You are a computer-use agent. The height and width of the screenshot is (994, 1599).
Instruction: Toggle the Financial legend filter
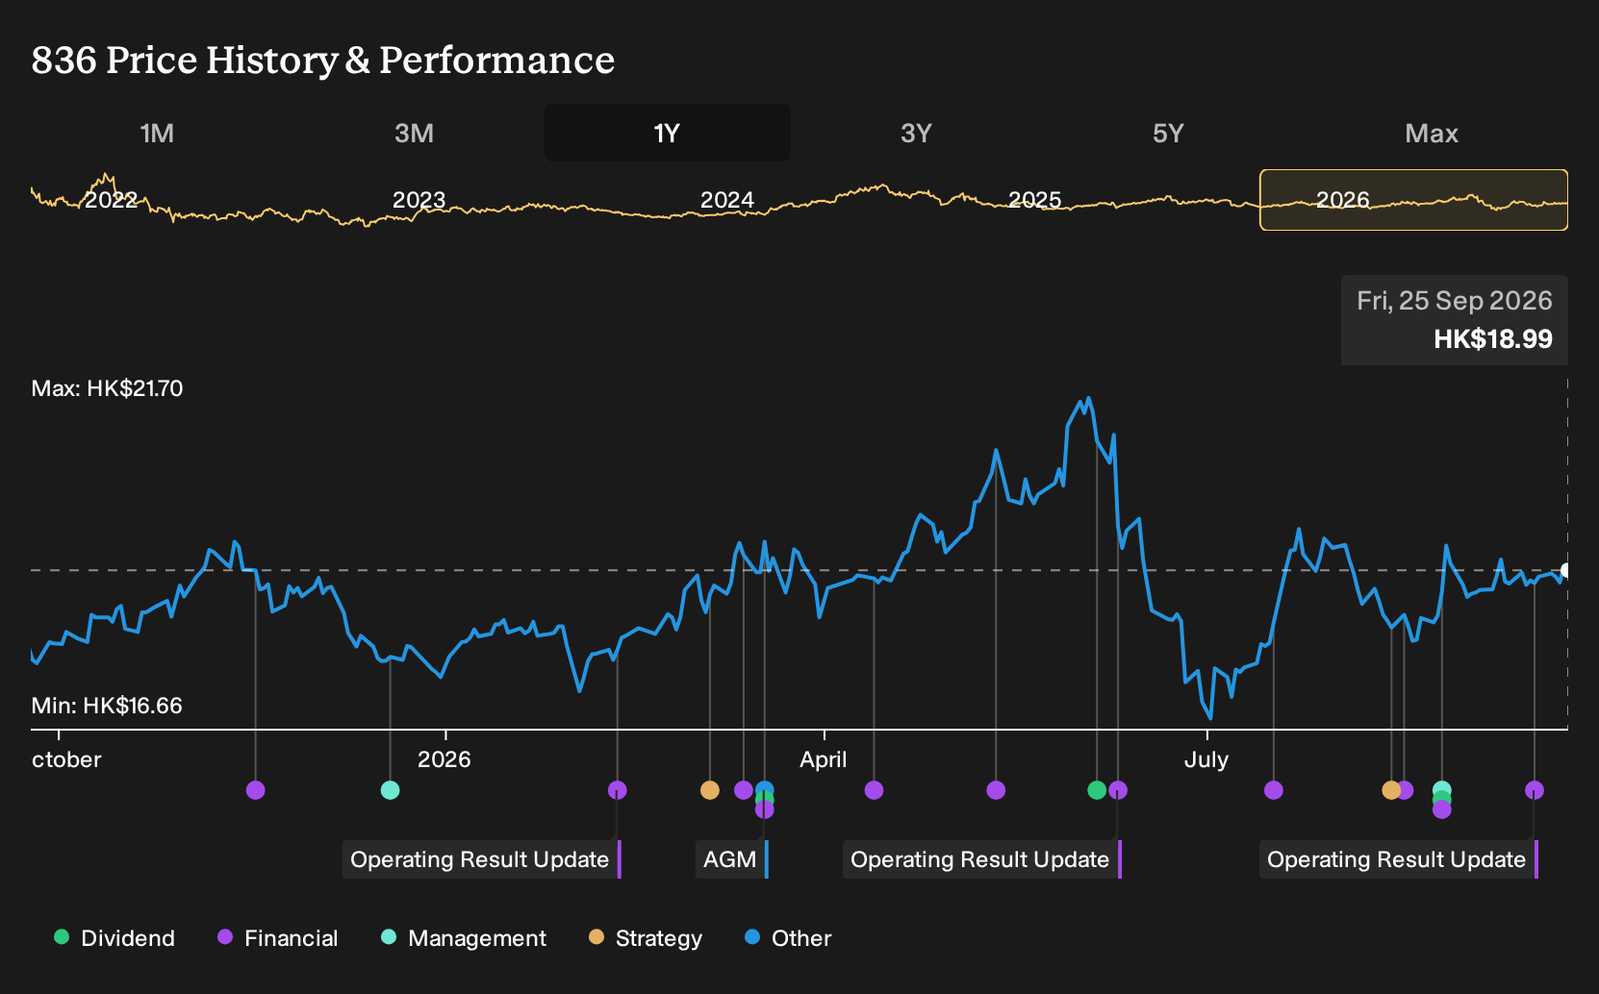[278, 937]
